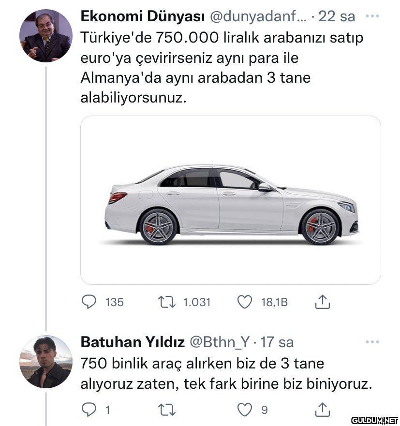The image size is (400, 426).
Task: Share the Ekonomi Dünyası tweet
Action: 322,302
